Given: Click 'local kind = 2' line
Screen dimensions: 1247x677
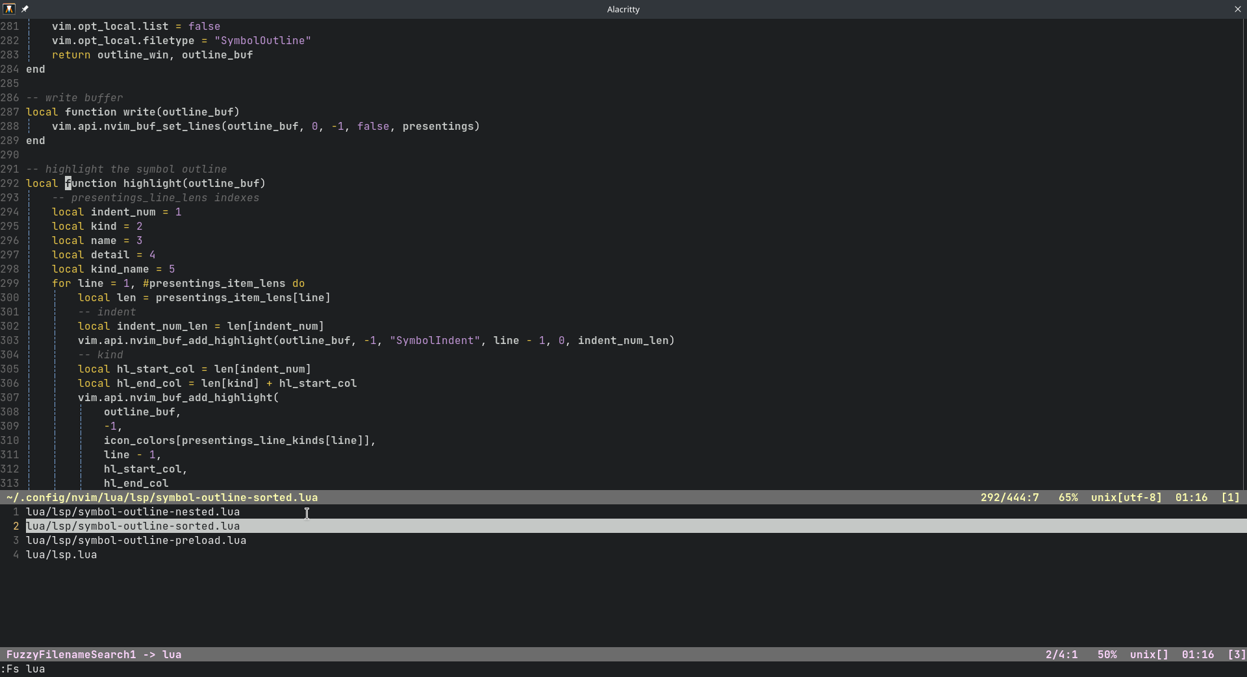Looking at the screenshot, I should point(97,227).
